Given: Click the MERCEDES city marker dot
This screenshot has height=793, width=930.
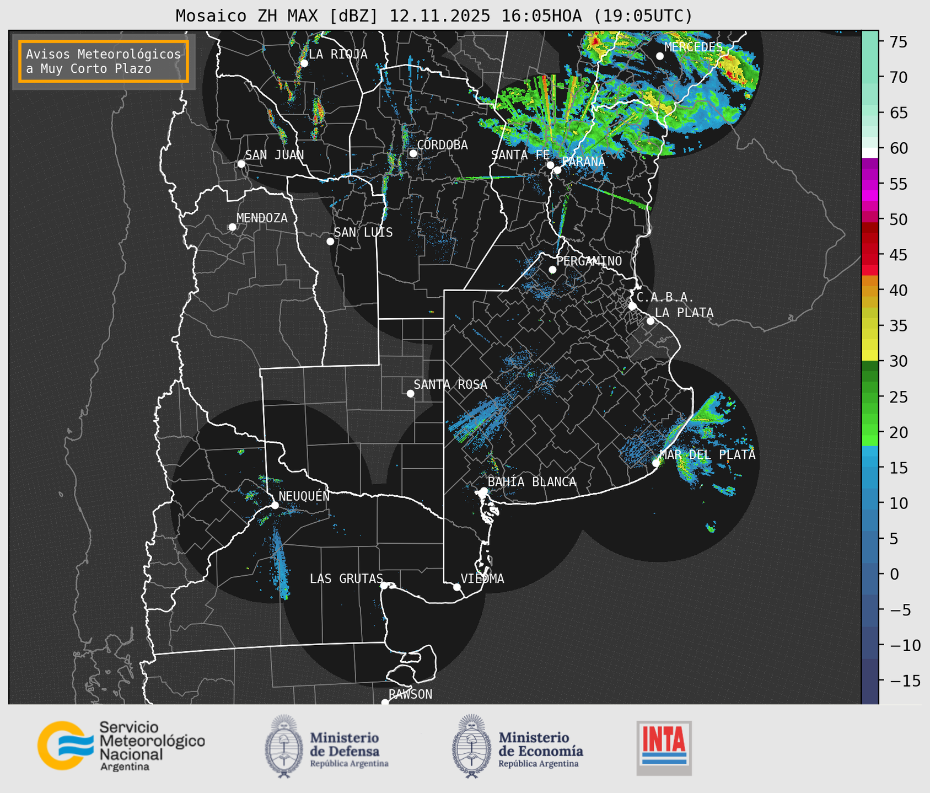Looking at the screenshot, I should (660, 56).
